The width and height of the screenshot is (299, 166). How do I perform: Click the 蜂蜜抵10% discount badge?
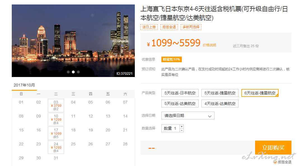[x=171, y=59]
